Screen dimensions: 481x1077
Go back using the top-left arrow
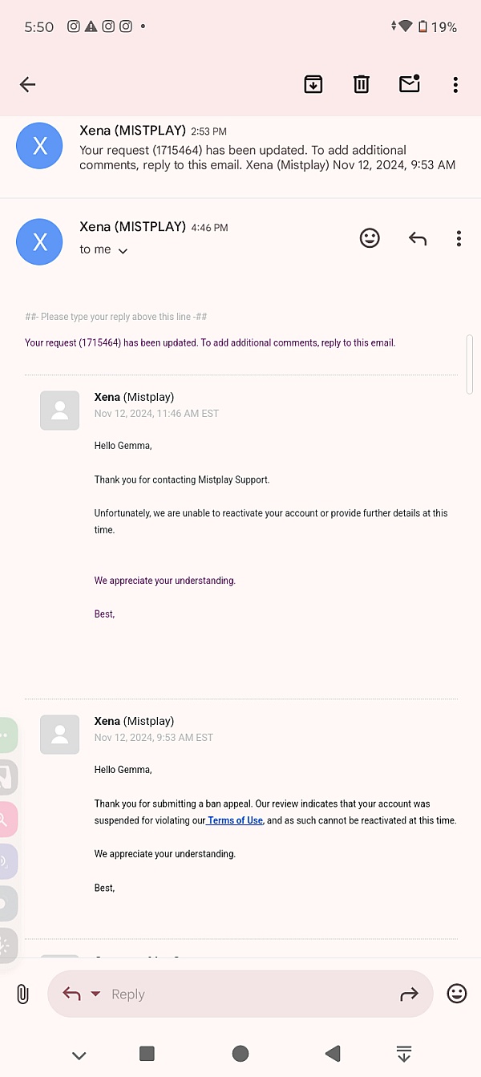click(27, 84)
